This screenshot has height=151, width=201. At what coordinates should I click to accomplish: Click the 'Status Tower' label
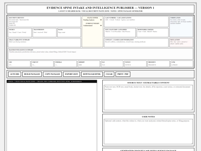92,18
